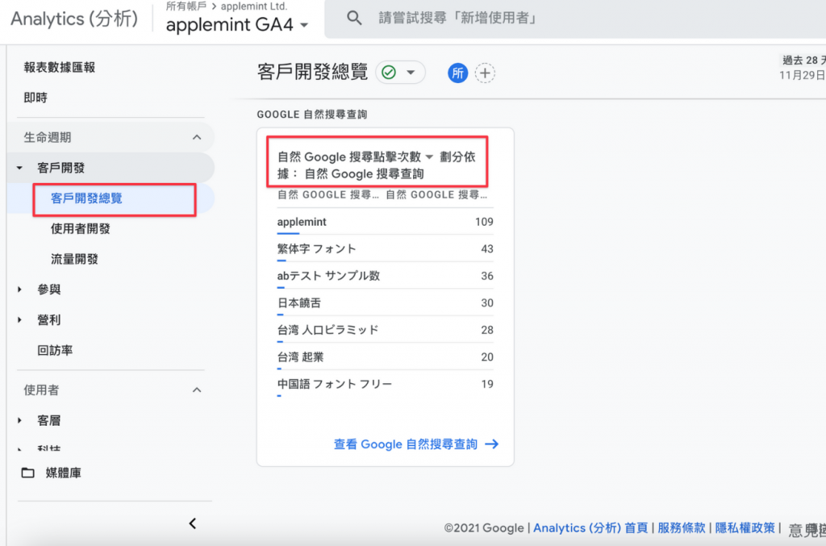Click the 台湾 起業 query row
This screenshot has height=546, width=826.
pos(385,357)
